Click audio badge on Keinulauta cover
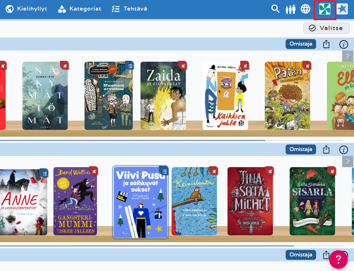 point(214,171)
